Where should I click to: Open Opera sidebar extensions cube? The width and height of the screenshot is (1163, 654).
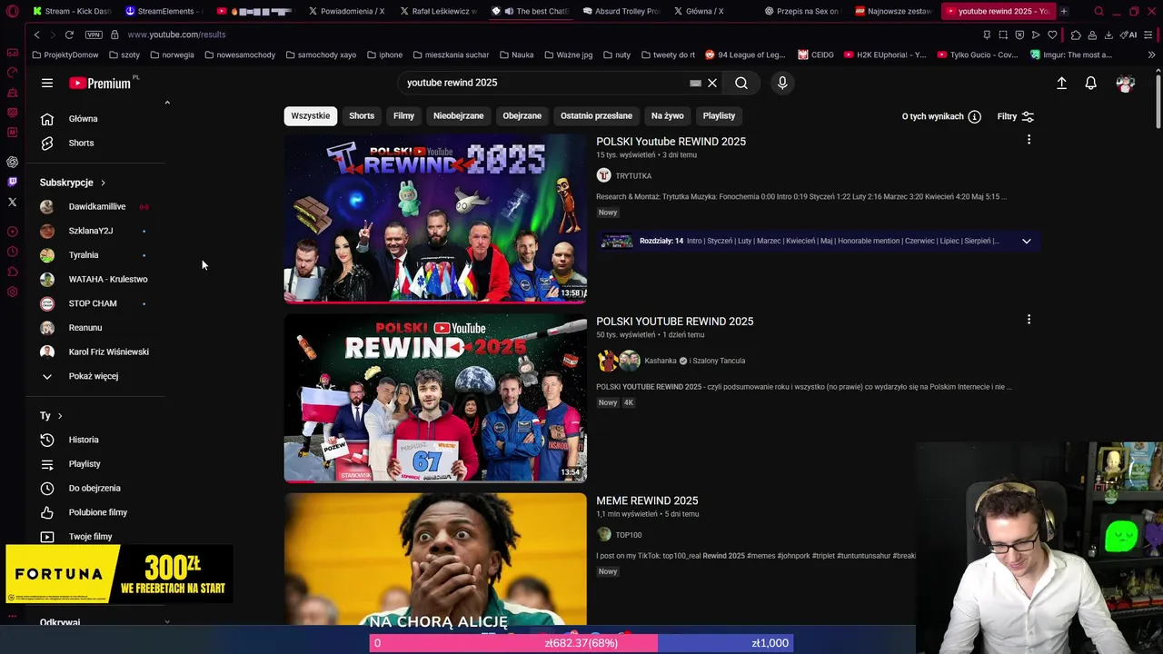click(x=12, y=272)
